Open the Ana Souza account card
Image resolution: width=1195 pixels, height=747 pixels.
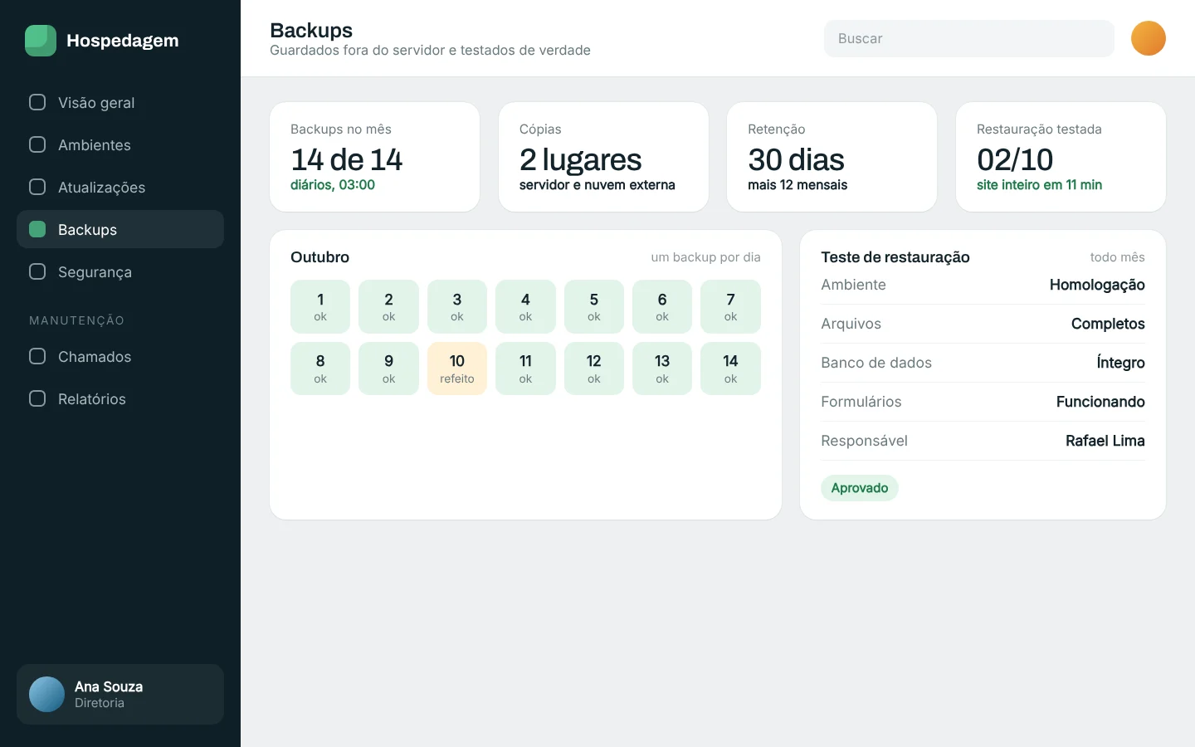click(x=120, y=694)
